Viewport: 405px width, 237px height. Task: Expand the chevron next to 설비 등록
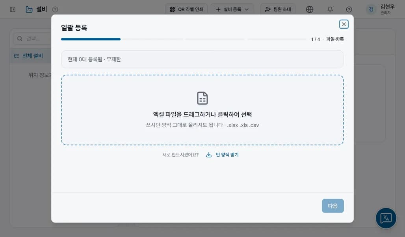[247, 9]
